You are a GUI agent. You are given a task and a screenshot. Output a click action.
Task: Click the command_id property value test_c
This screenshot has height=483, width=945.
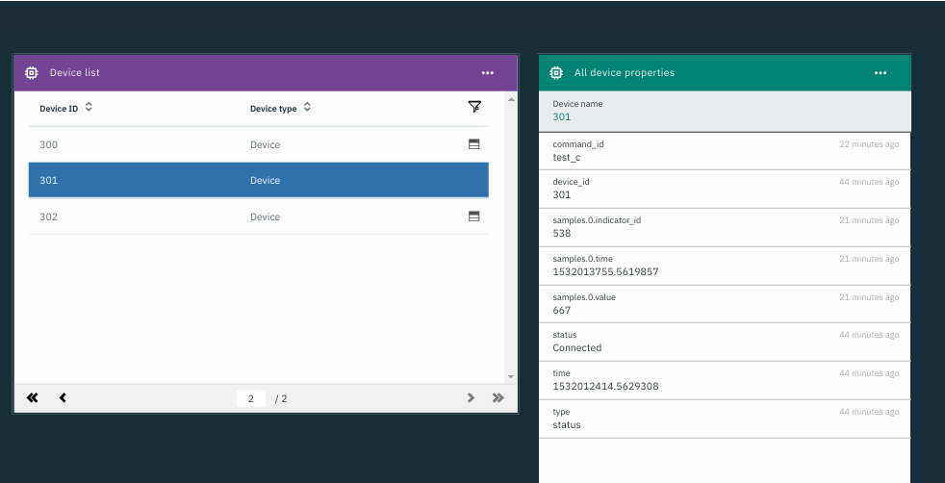click(567, 158)
